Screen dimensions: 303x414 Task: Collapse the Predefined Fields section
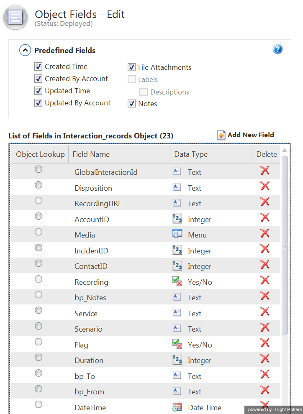[25, 51]
